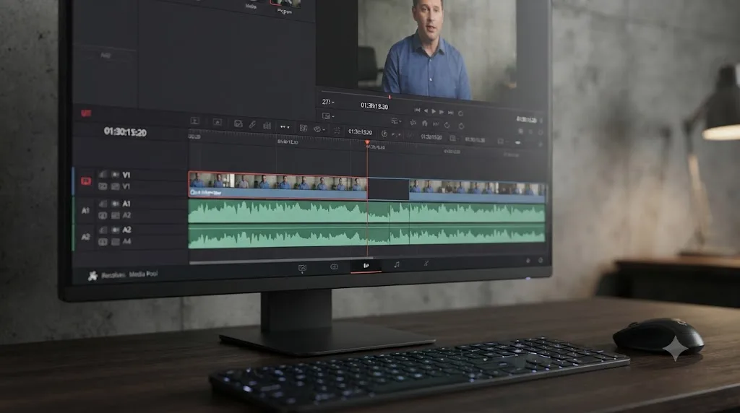Toggle the mute icon next to A1 name
740x413 pixels.
tap(115, 204)
